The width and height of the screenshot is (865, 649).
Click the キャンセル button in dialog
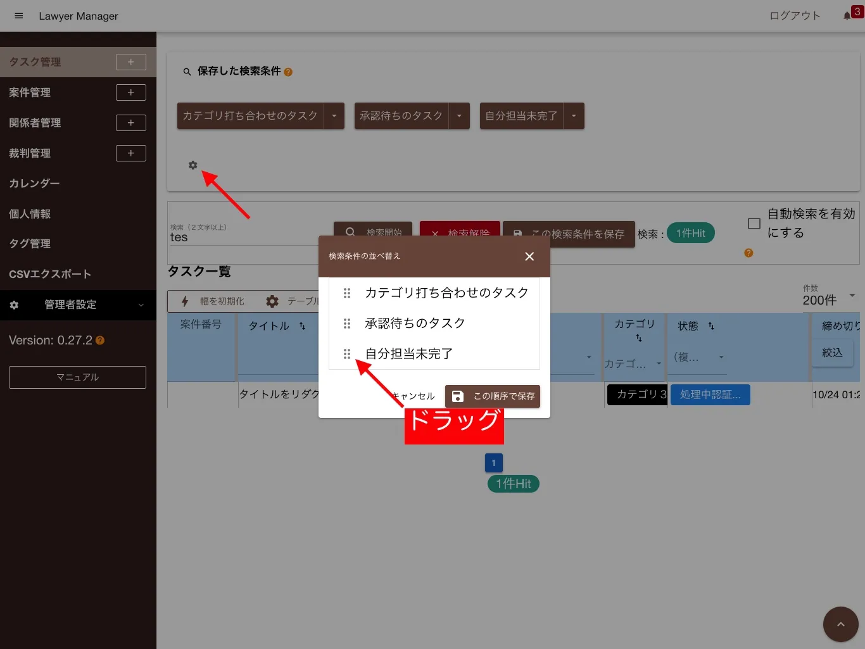(413, 396)
